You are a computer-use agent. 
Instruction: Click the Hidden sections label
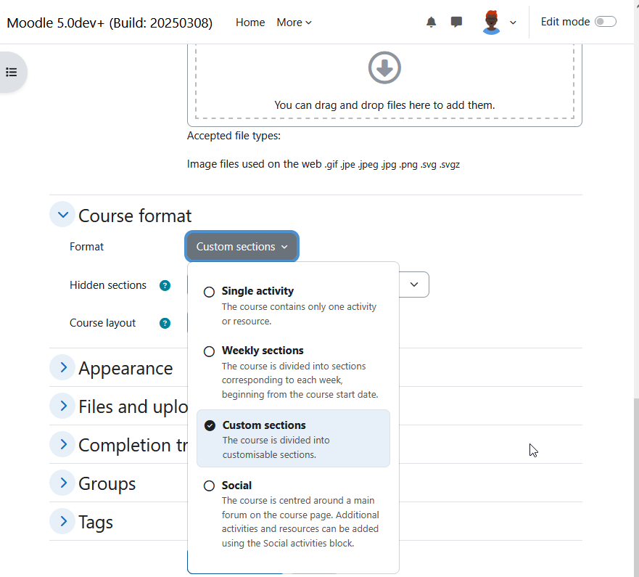107,285
